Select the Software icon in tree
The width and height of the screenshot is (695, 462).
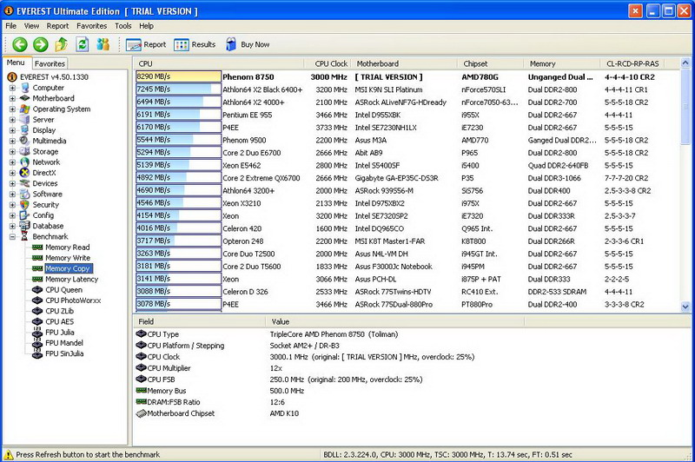(x=25, y=194)
